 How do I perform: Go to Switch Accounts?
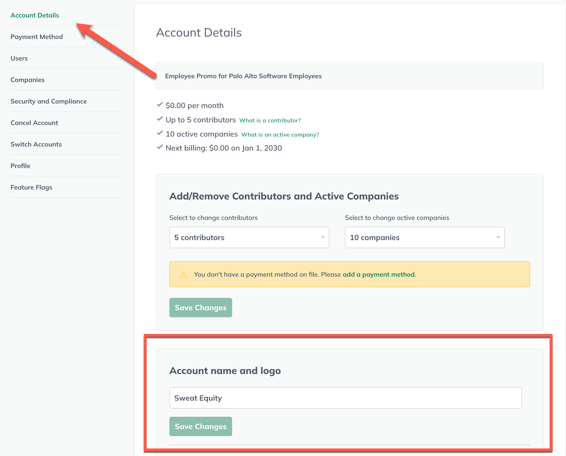[36, 144]
